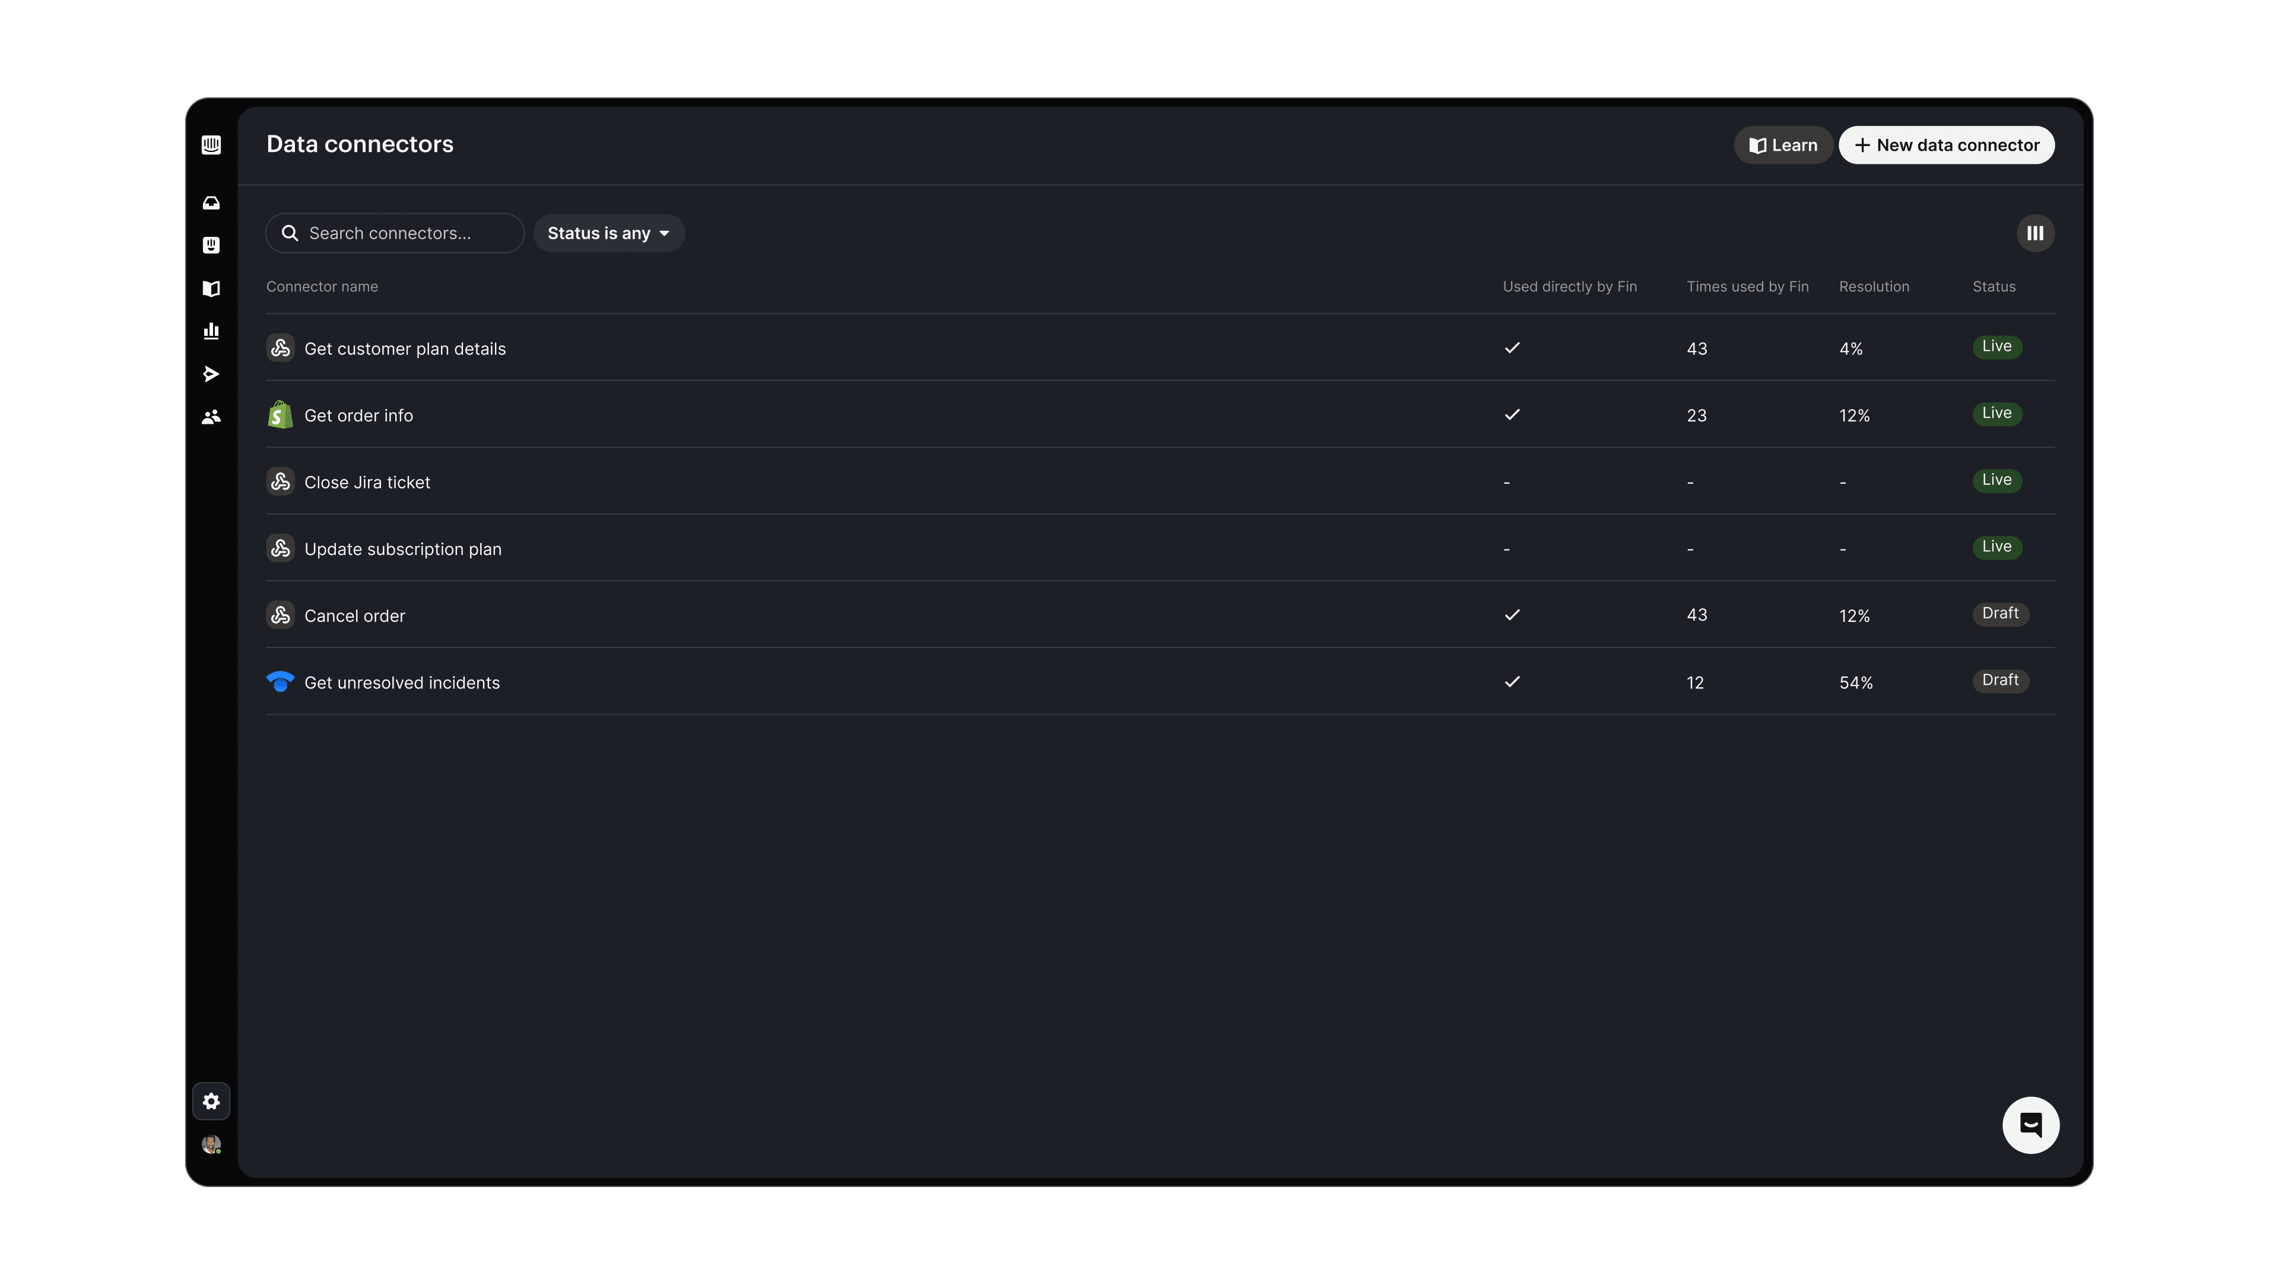Click user avatar at sidebar bottom
Screen dimensions: 2279x1282
click(x=211, y=1145)
